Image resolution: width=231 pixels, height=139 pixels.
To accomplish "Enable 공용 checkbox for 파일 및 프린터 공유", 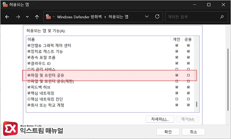I will pos(188,75).
